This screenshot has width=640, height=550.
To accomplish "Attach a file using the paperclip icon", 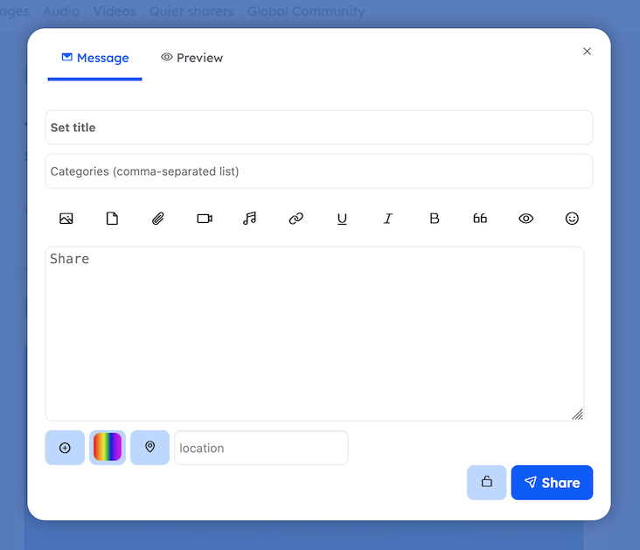I will click(x=158, y=219).
